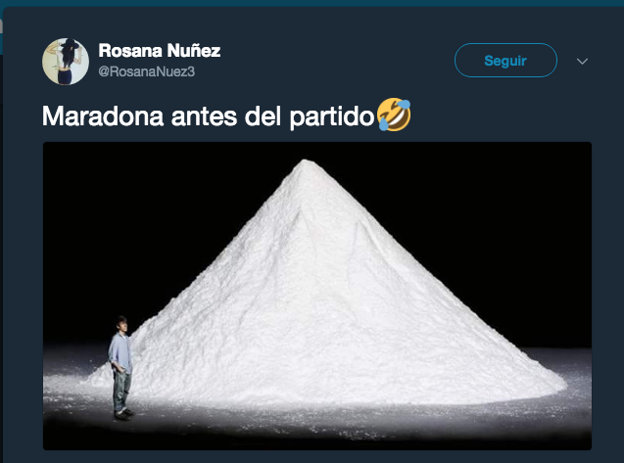Click the word 'partido' in the tweet
Image resolution: width=624 pixels, height=463 pixels.
[332, 116]
